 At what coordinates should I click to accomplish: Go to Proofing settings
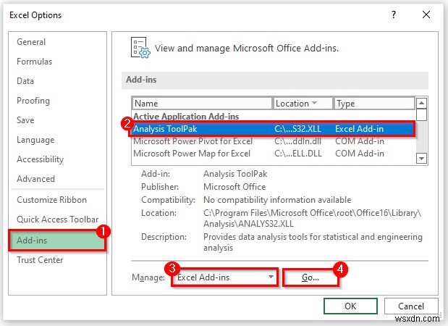[33, 101]
